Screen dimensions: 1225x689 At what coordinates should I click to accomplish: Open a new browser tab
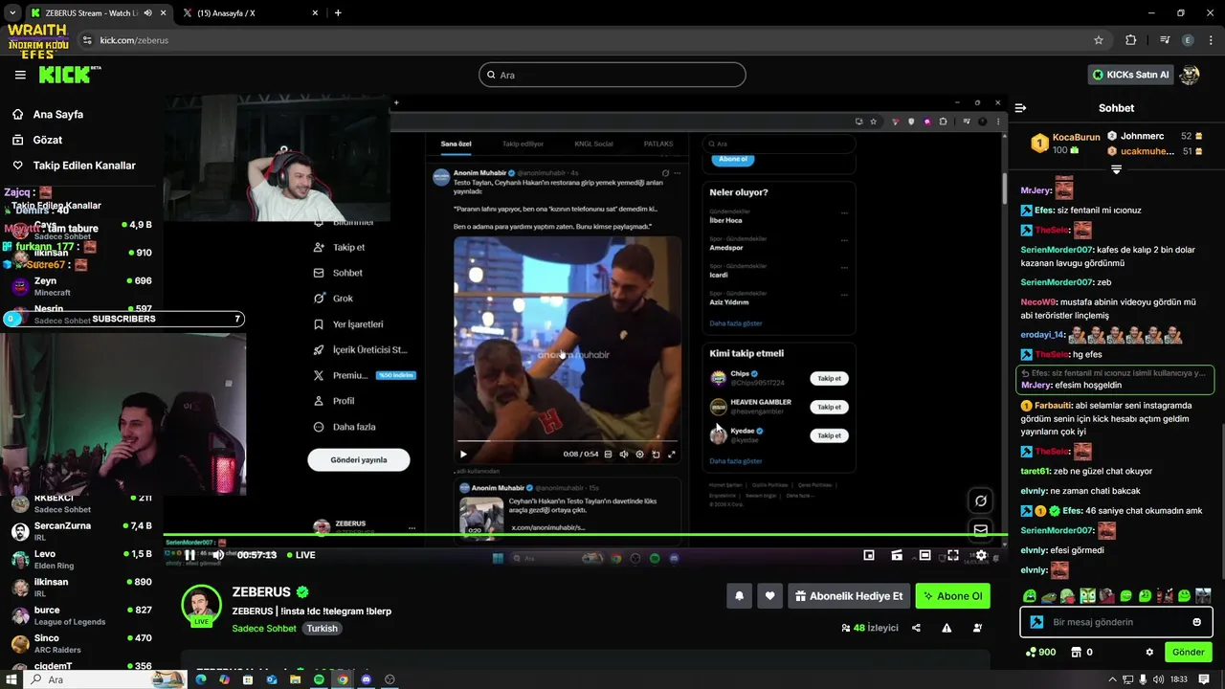[x=338, y=13]
